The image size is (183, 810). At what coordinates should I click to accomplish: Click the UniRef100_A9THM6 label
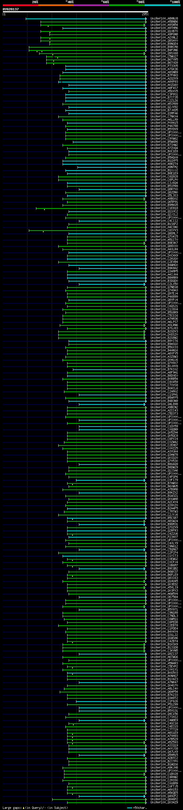pyautogui.click(x=164, y=28)
